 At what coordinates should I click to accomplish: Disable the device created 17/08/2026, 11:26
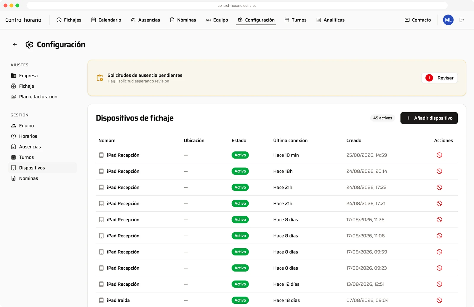tap(439, 220)
